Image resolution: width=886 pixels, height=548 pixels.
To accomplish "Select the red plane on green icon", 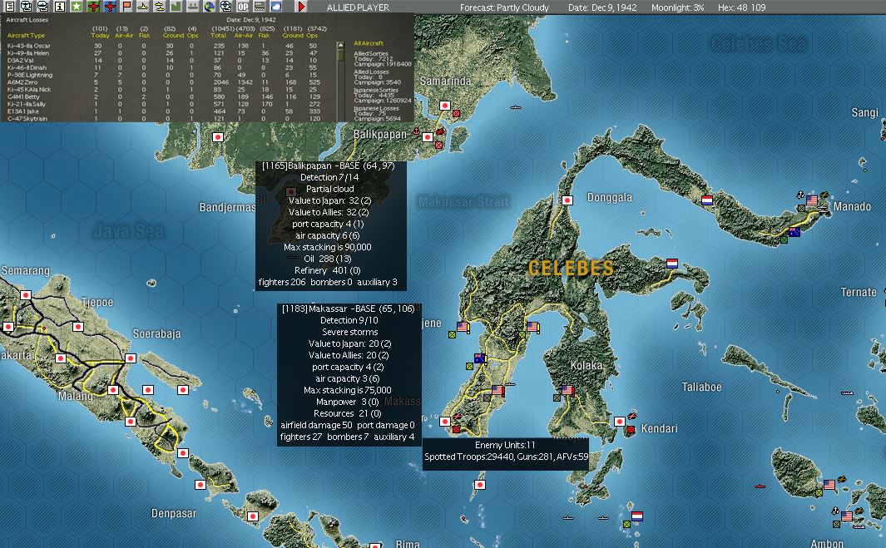I will point(93,7).
